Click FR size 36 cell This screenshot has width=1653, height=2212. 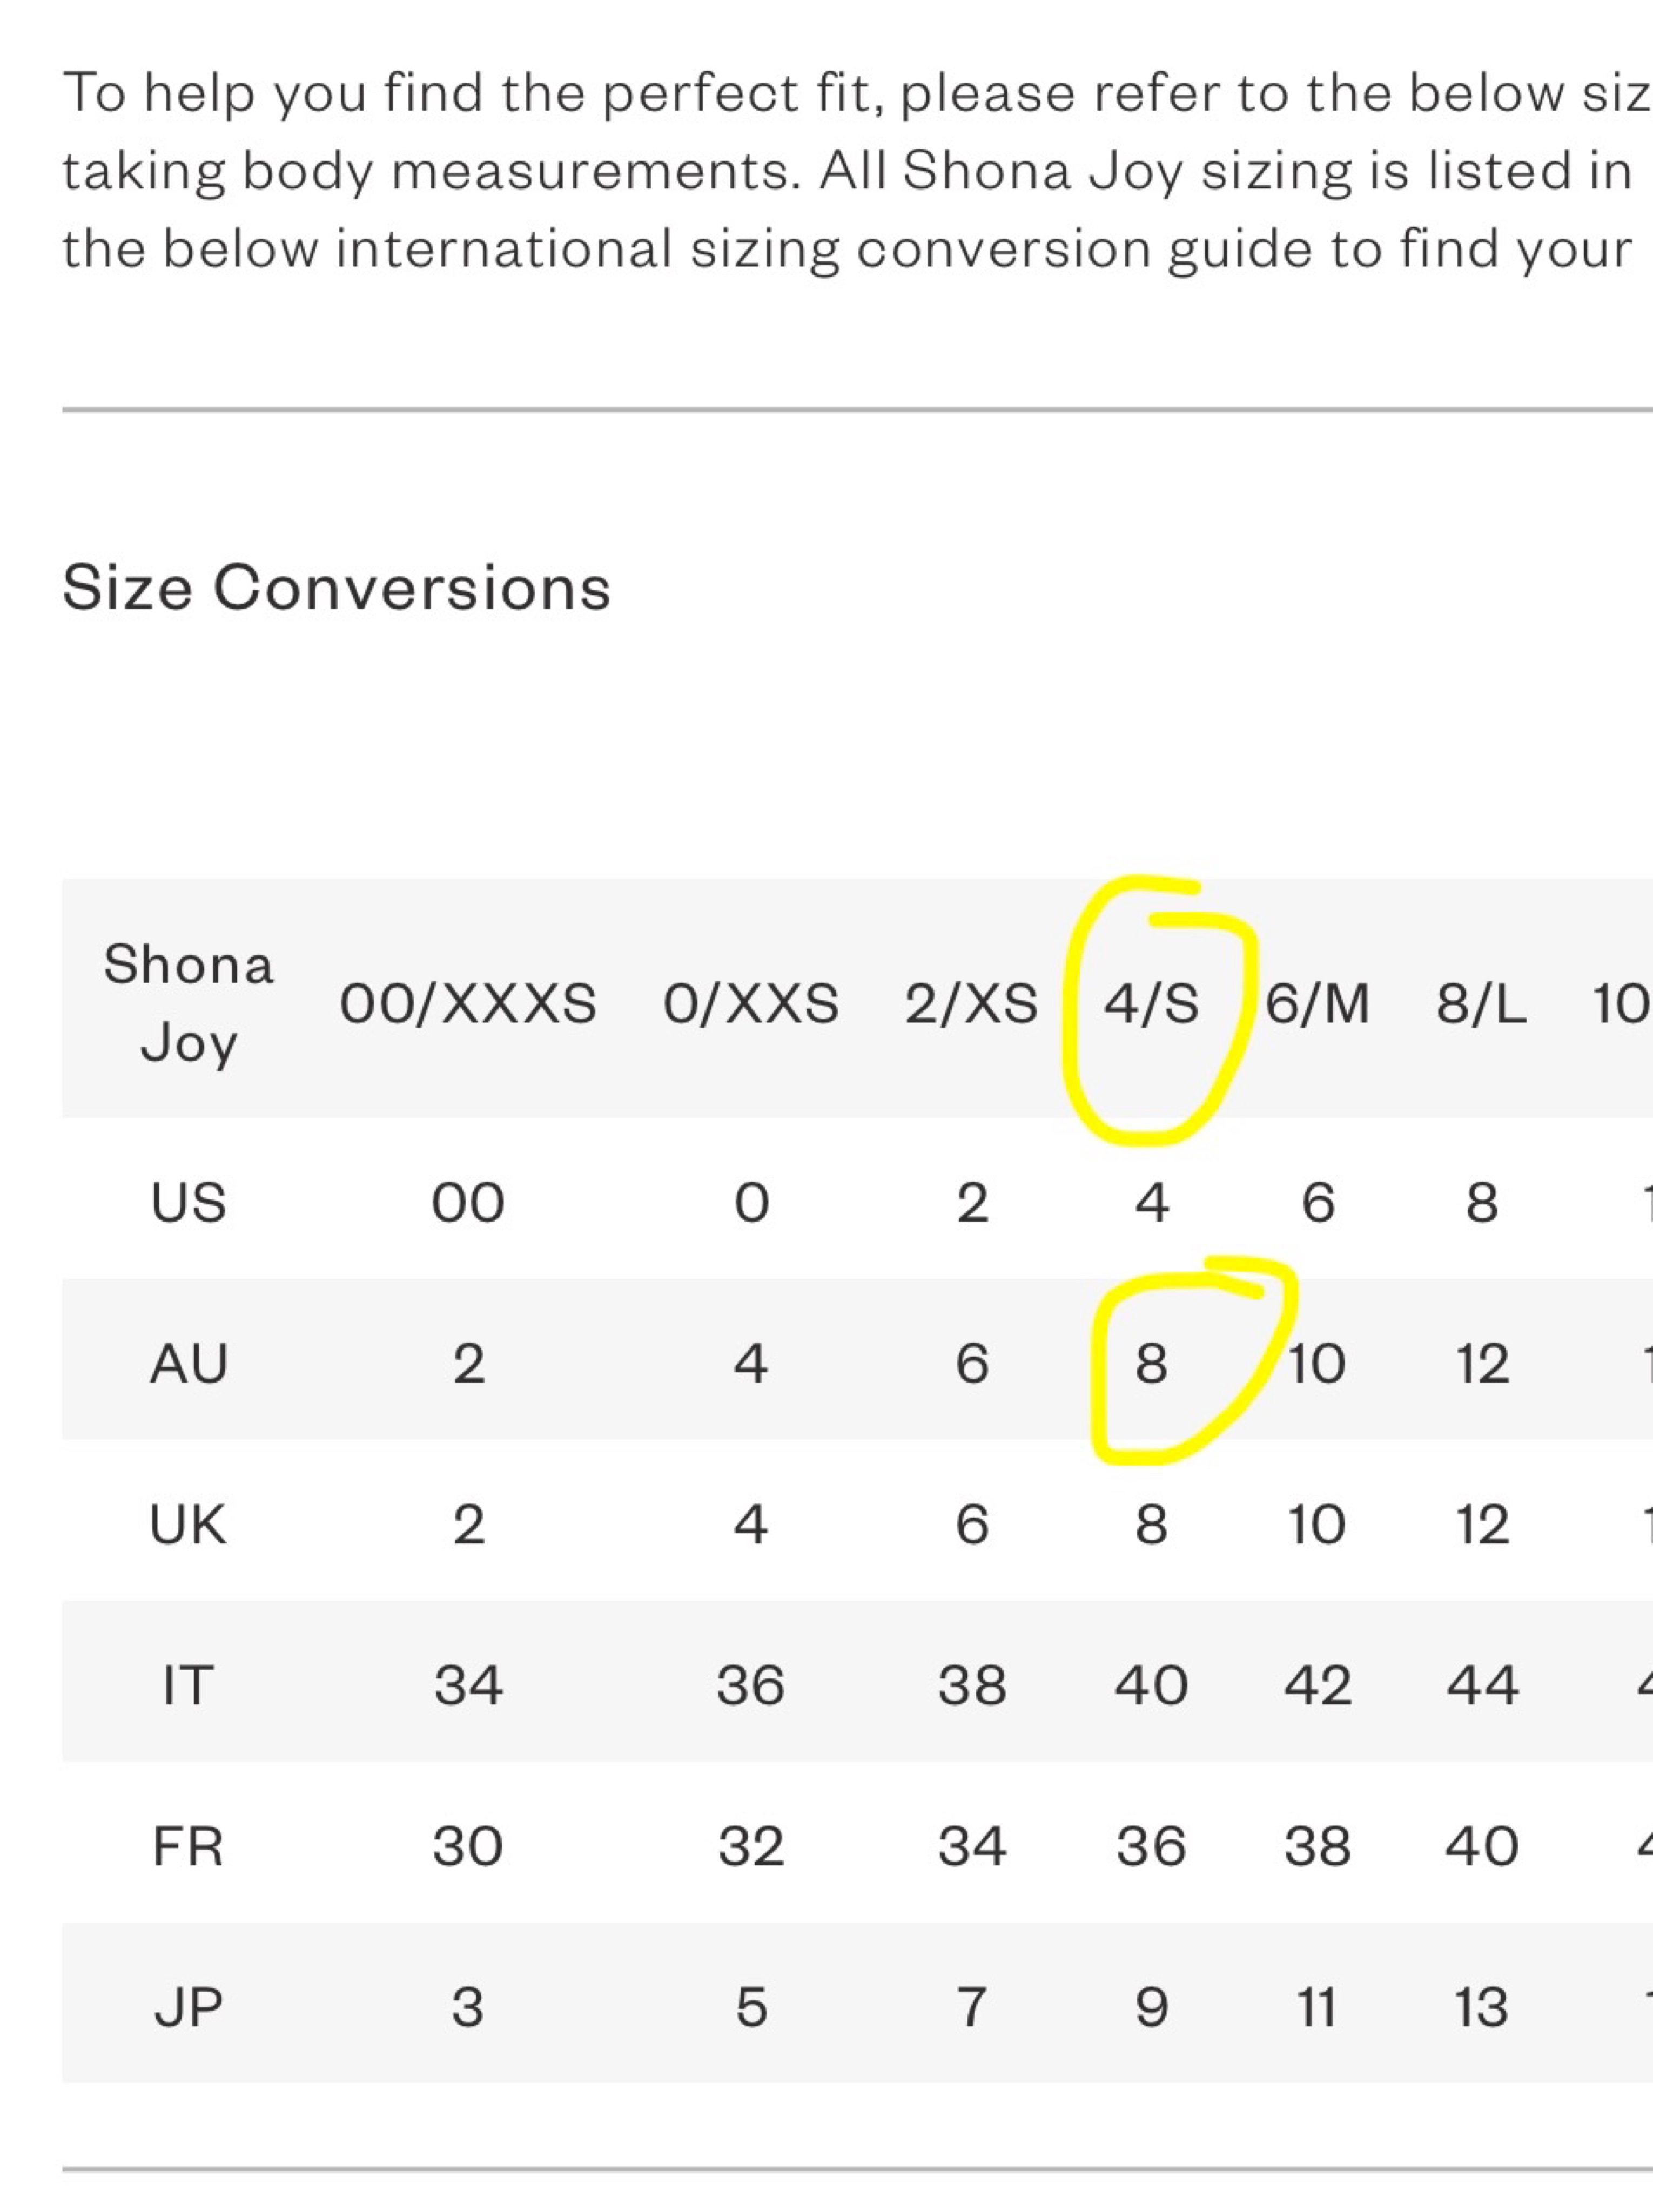click(x=1151, y=1847)
